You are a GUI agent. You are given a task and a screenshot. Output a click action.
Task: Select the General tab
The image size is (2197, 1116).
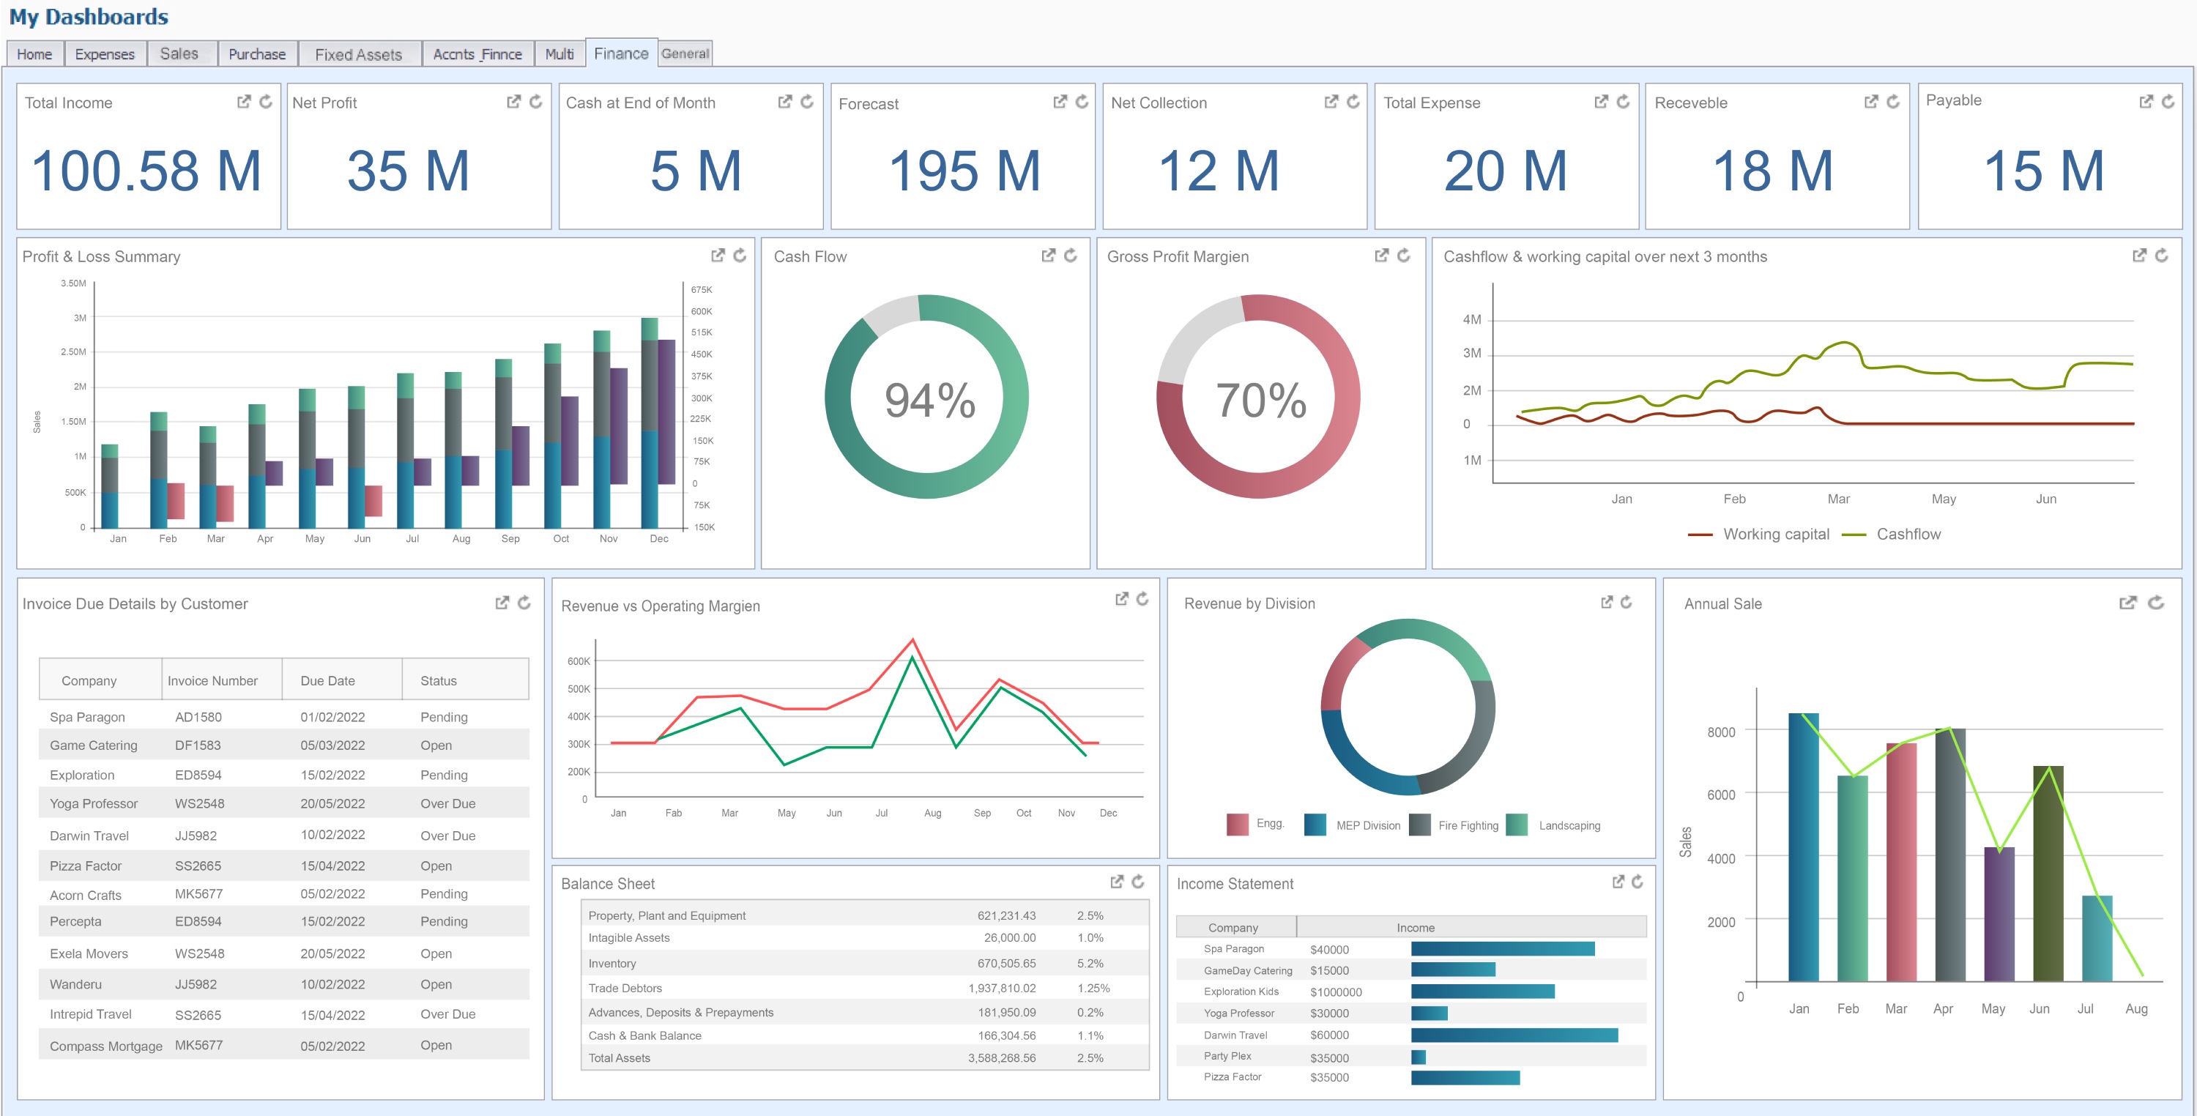pyautogui.click(x=685, y=53)
